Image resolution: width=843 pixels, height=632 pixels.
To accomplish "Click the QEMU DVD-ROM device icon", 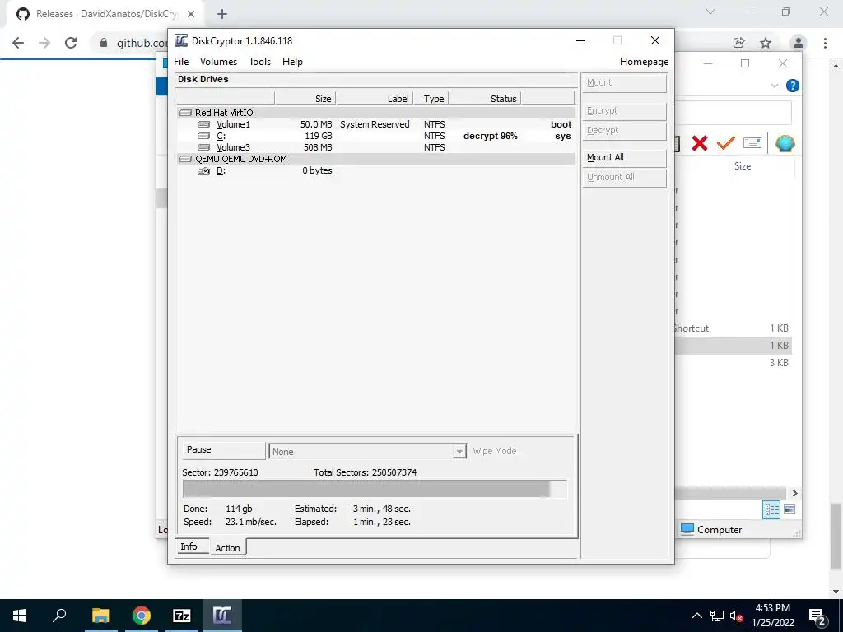I will coord(185,159).
